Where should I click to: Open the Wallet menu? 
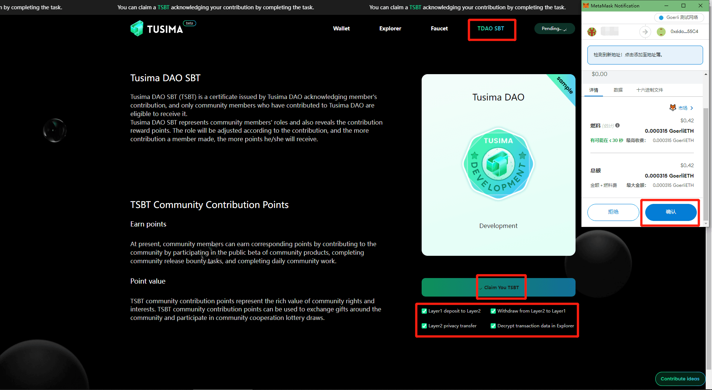coord(341,29)
